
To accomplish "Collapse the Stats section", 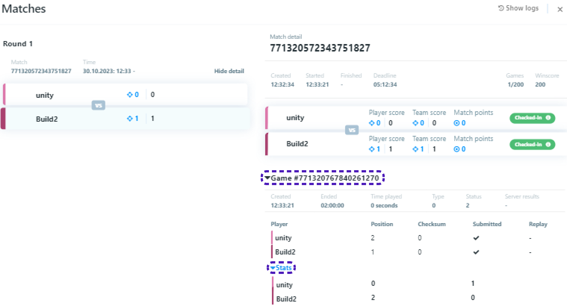I will [273, 268].
